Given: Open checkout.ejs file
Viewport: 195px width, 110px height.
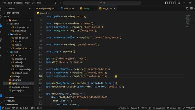Looking at the screenshot, I should [18, 59].
